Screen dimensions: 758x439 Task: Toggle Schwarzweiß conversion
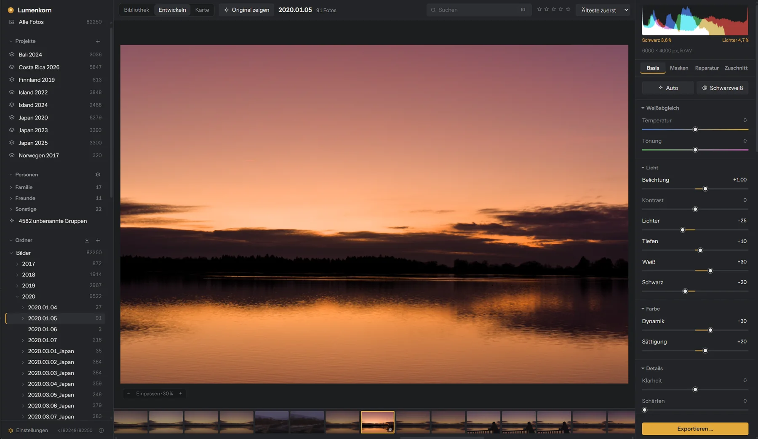coord(722,88)
